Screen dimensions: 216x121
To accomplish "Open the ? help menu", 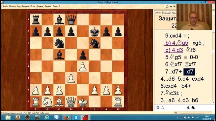I will 59,6.
